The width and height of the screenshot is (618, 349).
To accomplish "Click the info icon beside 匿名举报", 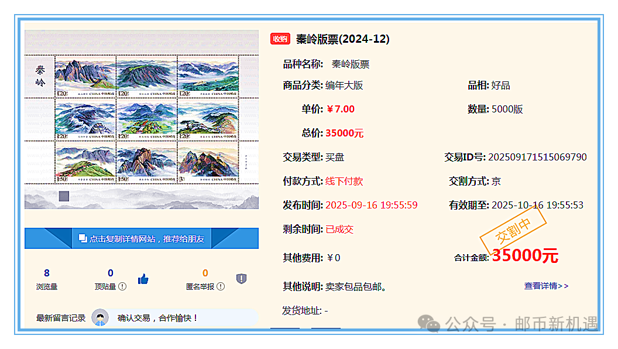I will (x=219, y=286).
